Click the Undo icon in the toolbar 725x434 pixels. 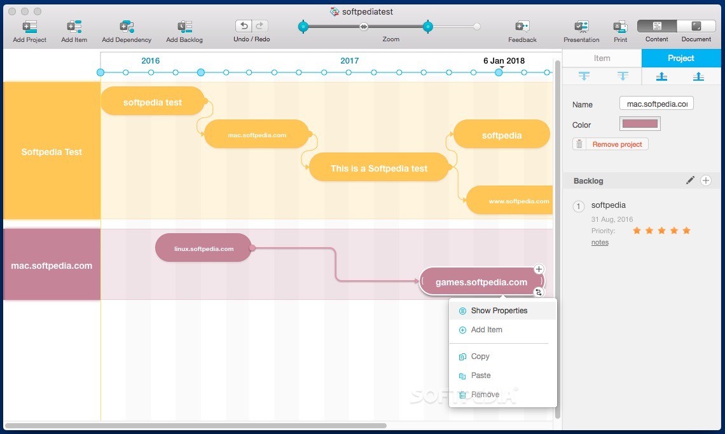click(244, 25)
